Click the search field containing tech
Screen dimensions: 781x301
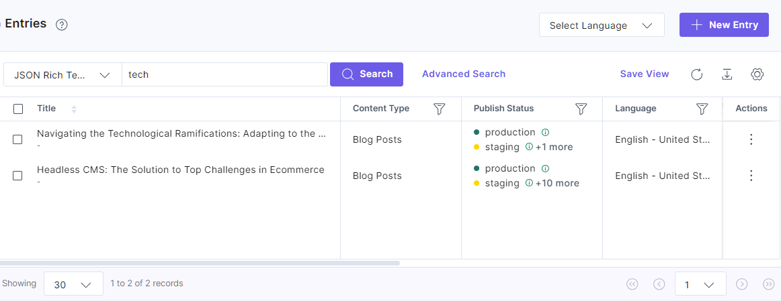pos(224,74)
